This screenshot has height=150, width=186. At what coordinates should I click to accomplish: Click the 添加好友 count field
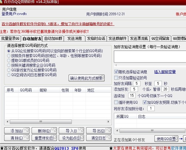[134, 89]
